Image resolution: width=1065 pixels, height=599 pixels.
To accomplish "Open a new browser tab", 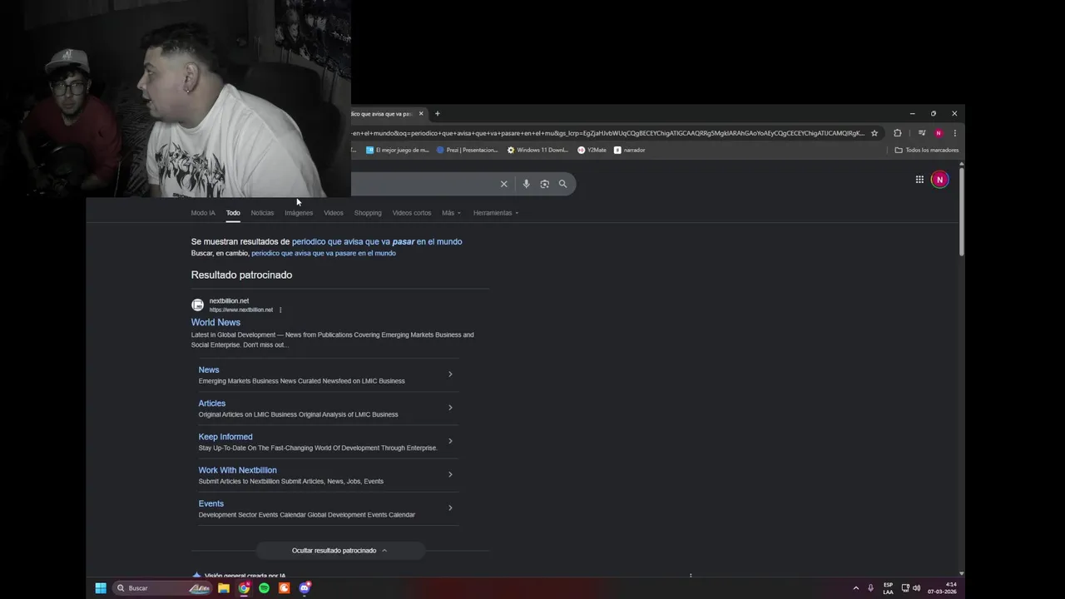I will click(x=438, y=114).
